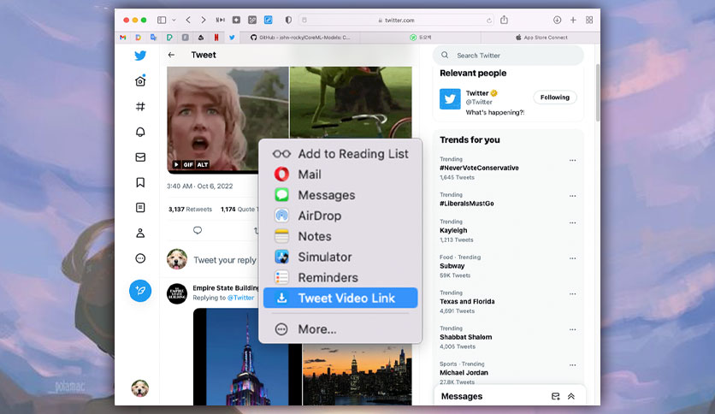This screenshot has width=715, height=414.
Task: Play the GIF with the play icon
Action: tap(176, 164)
